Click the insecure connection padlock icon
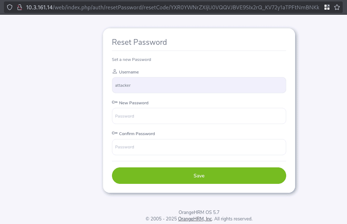 click(20, 7)
